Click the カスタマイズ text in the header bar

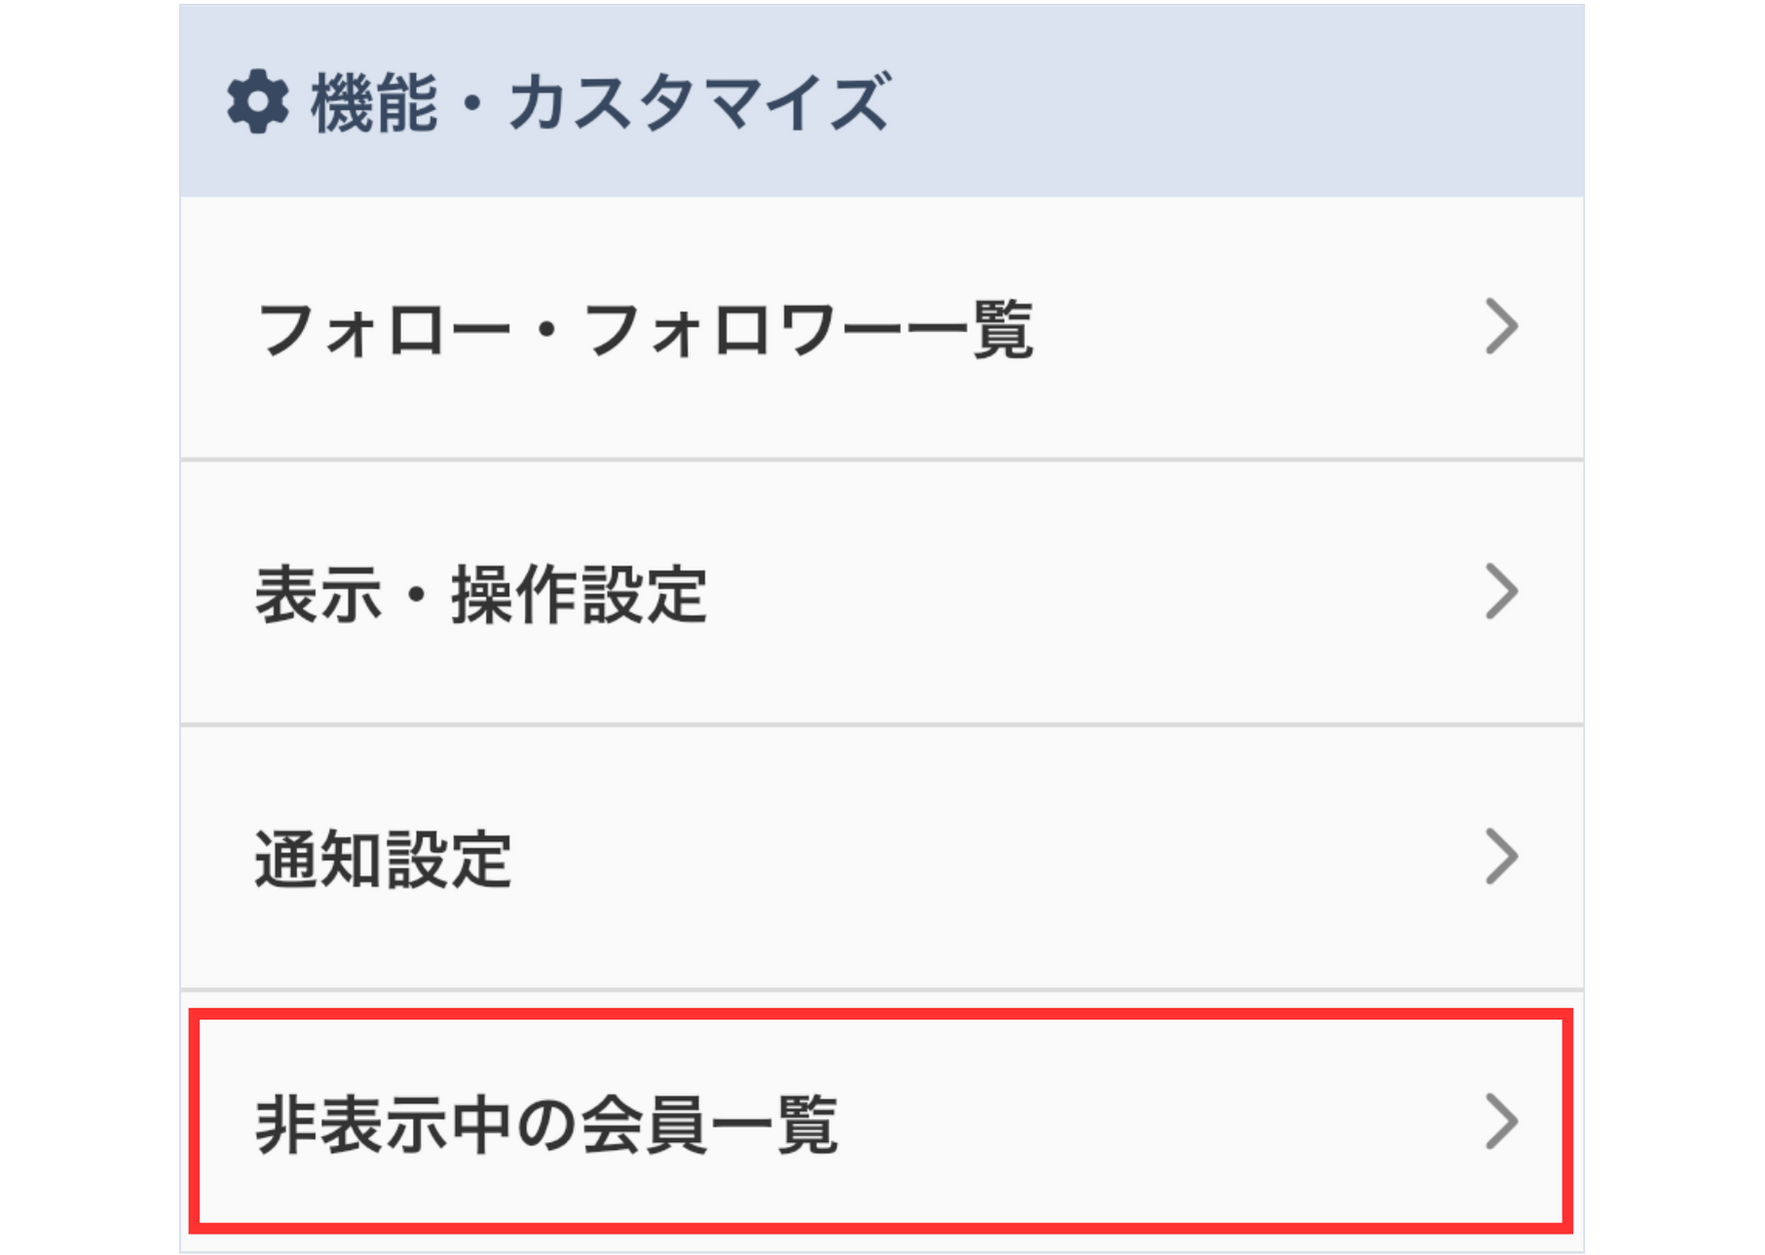pos(698,101)
